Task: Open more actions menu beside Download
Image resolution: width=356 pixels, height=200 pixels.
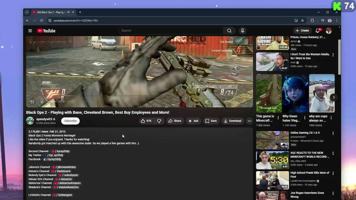Action: click(249, 121)
